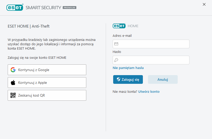Click the key icon in password field
This screenshot has width=212, height=139.
(x=116, y=60)
